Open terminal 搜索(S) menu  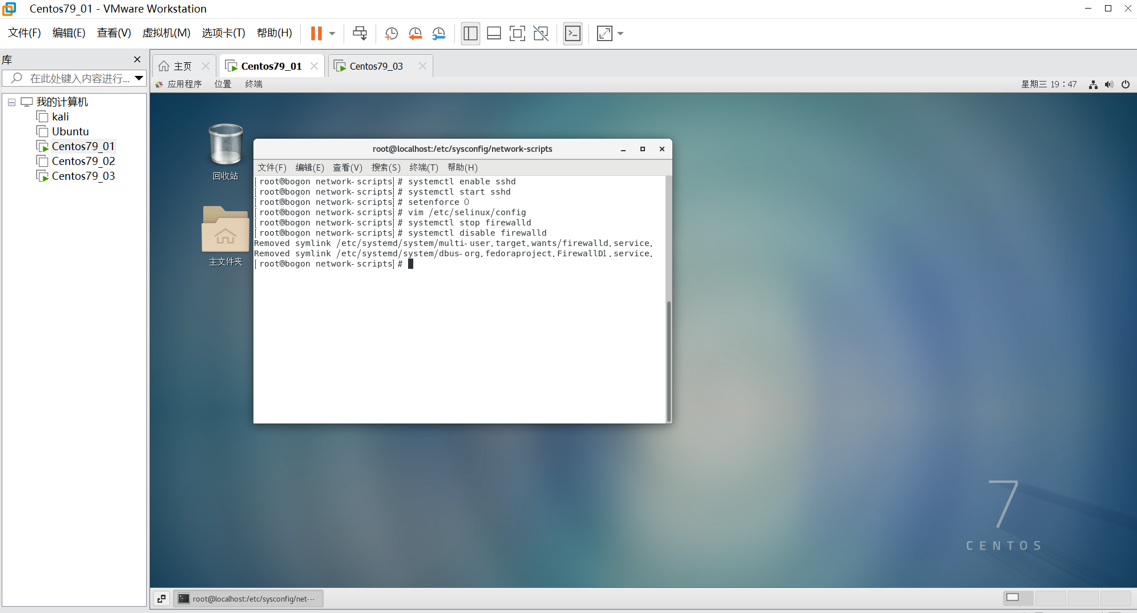[x=386, y=168]
